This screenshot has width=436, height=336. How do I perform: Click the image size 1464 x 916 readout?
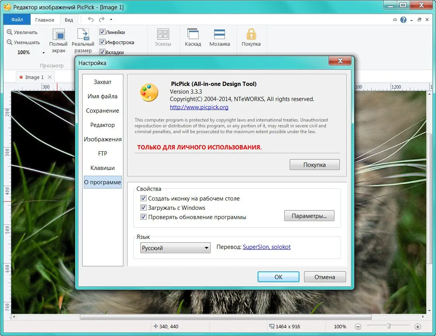coord(285,327)
